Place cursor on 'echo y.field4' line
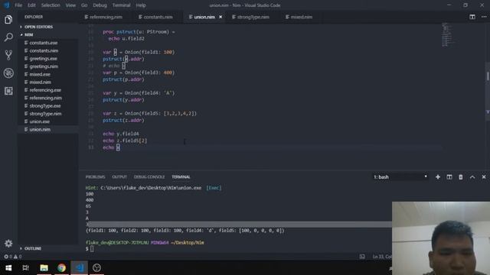The image size is (490, 275). coord(121,134)
